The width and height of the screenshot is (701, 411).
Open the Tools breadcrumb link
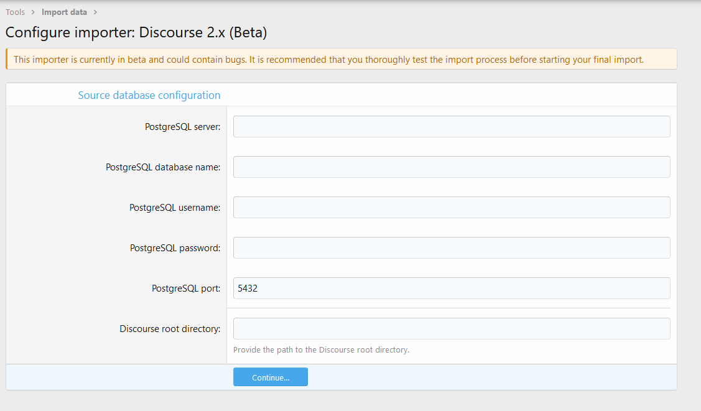pyautogui.click(x=15, y=12)
